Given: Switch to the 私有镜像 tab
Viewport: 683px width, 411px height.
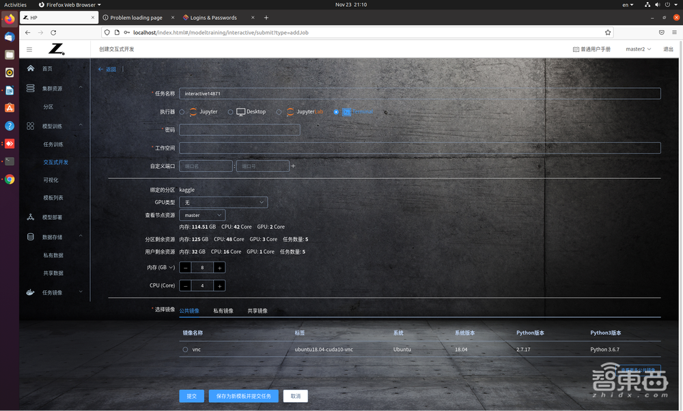Looking at the screenshot, I should [223, 311].
